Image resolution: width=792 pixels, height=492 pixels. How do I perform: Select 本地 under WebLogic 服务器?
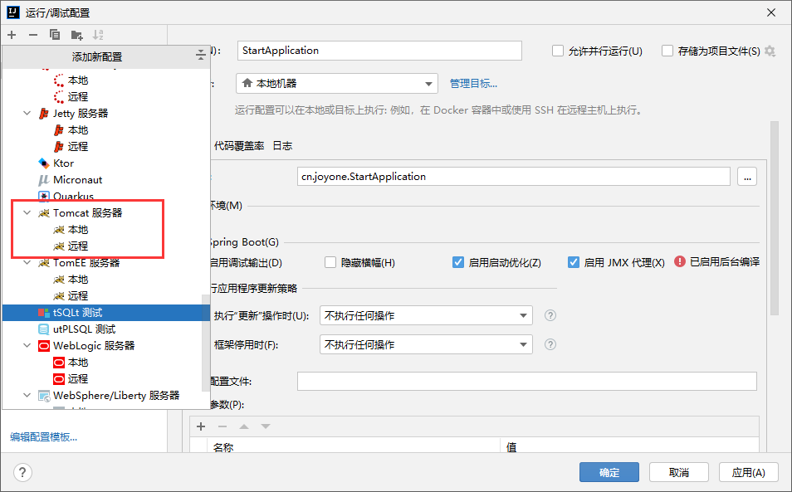[x=78, y=363]
